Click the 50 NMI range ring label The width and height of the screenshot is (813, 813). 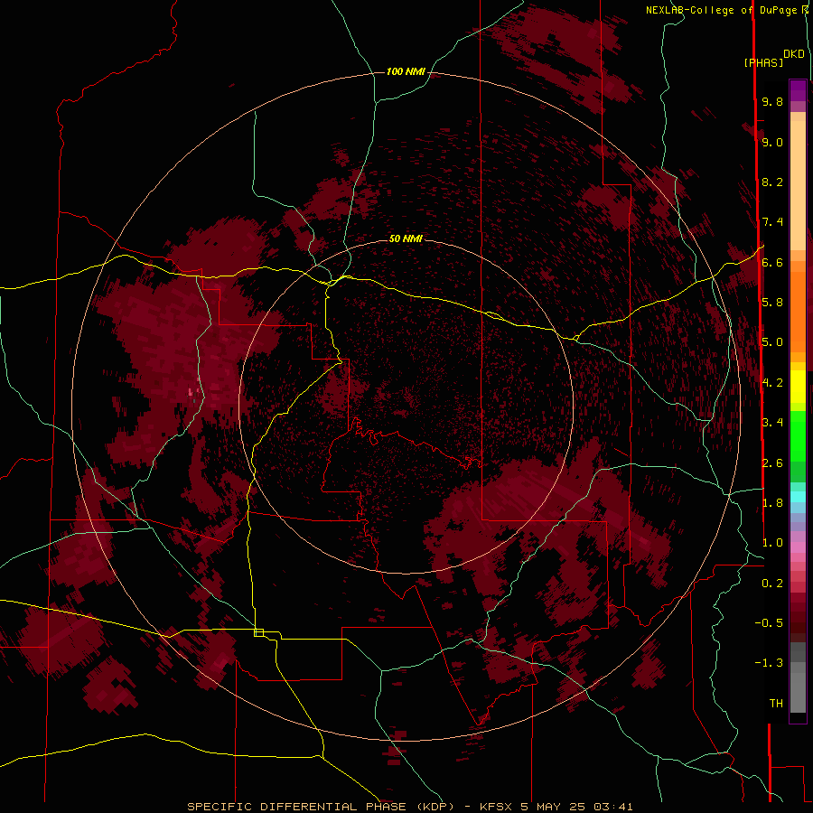tap(406, 238)
